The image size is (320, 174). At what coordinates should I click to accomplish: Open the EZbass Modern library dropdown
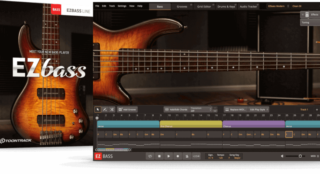pos(278,7)
